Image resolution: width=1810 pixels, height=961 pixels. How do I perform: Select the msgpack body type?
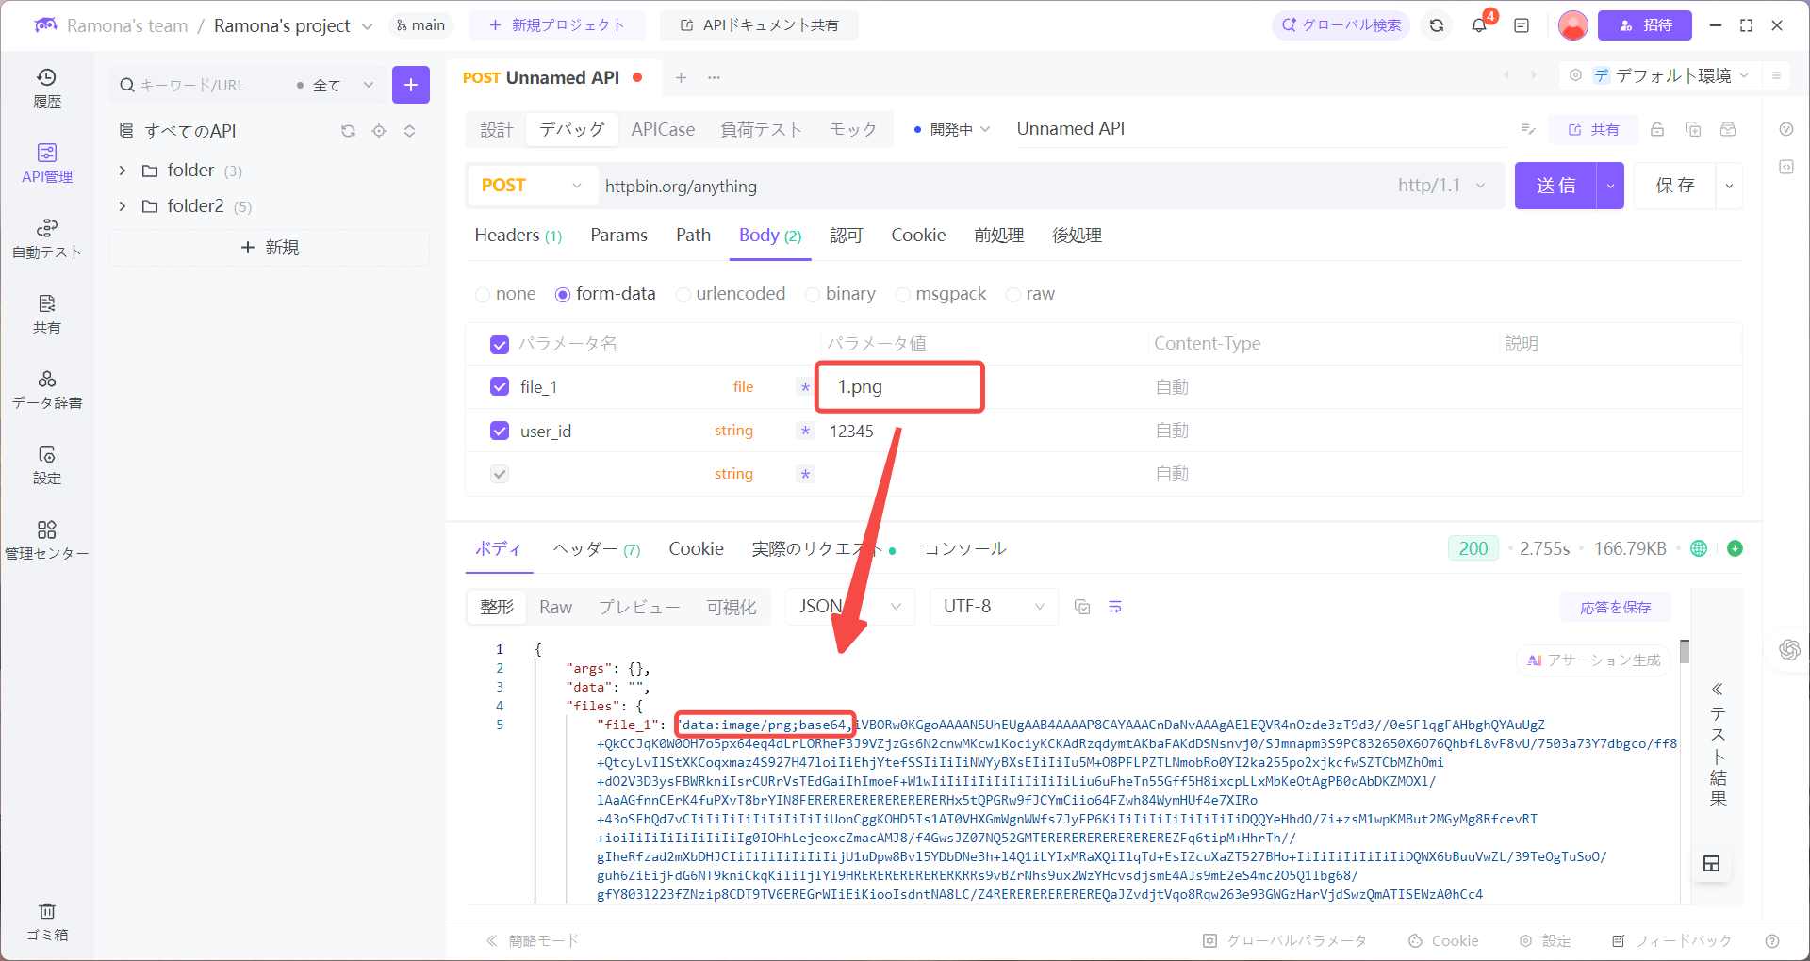tap(941, 294)
